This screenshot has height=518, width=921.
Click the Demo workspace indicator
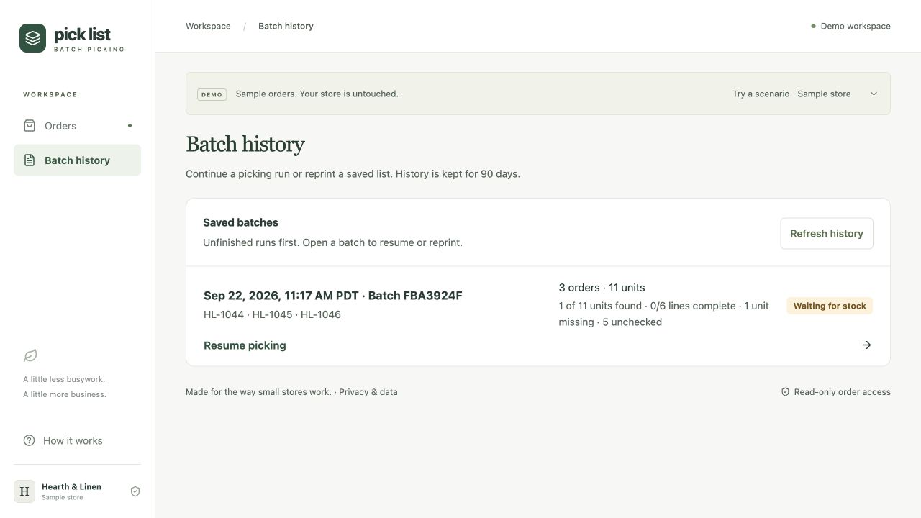coord(850,26)
